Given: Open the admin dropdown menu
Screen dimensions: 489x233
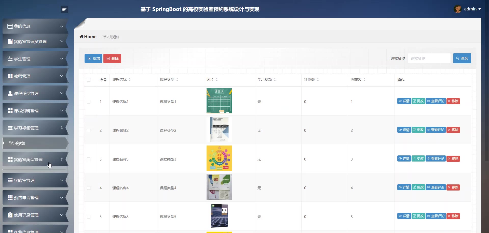Looking at the screenshot, I should coord(472,9).
